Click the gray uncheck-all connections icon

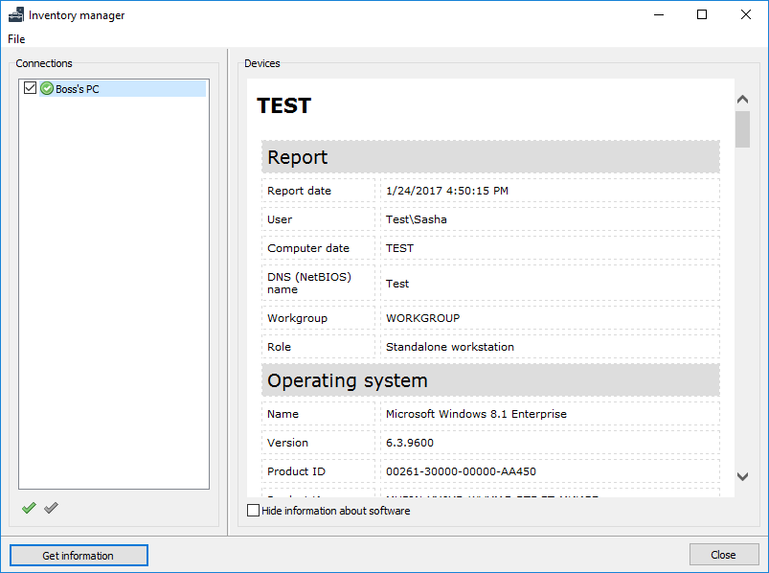point(51,508)
